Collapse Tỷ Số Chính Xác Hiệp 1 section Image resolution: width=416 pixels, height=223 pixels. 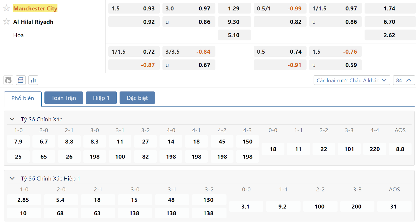point(12,178)
